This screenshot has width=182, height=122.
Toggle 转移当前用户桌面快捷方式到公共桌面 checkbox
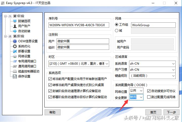tap(50, 85)
